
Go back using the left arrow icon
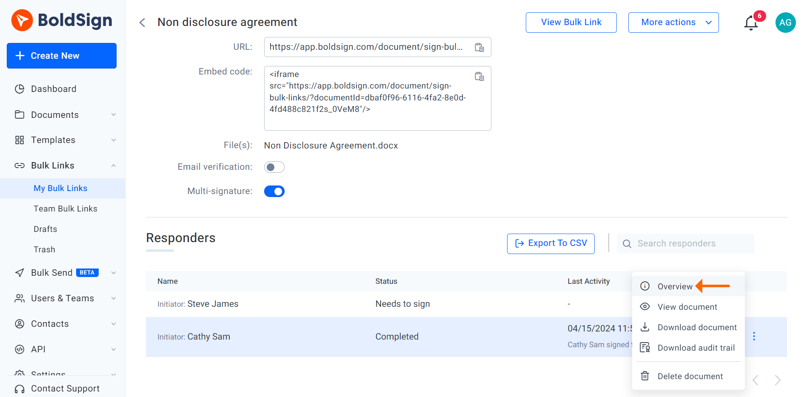pyautogui.click(x=143, y=23)
